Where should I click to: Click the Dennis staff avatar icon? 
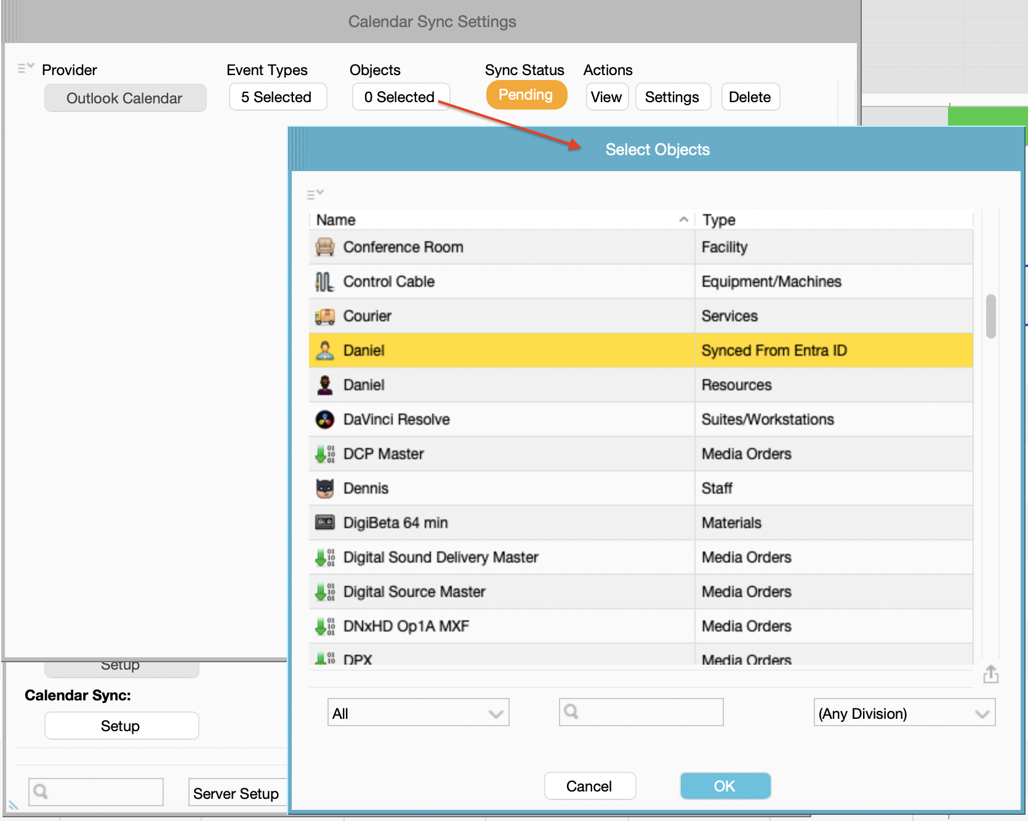coord(324,488)
